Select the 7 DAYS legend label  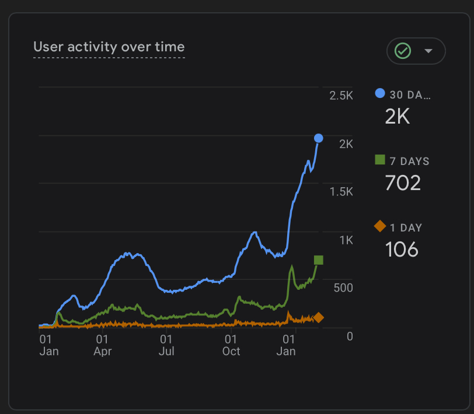(x=409, y=161)
